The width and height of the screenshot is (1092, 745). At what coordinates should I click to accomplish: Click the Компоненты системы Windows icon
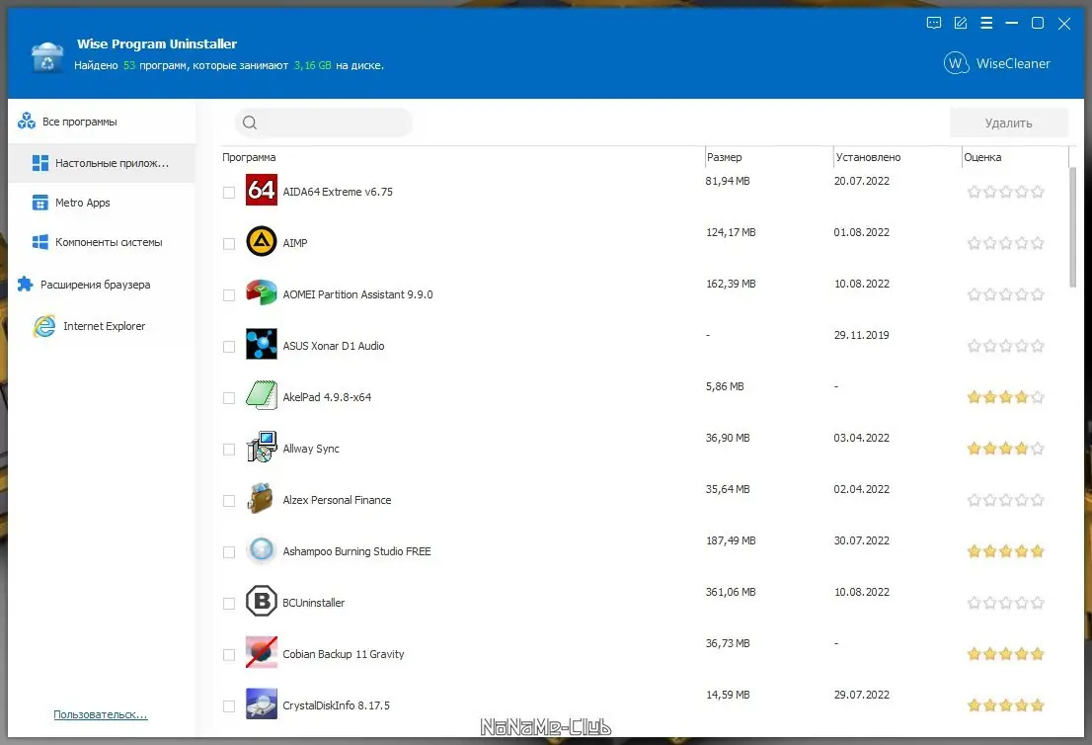(40, 242)
